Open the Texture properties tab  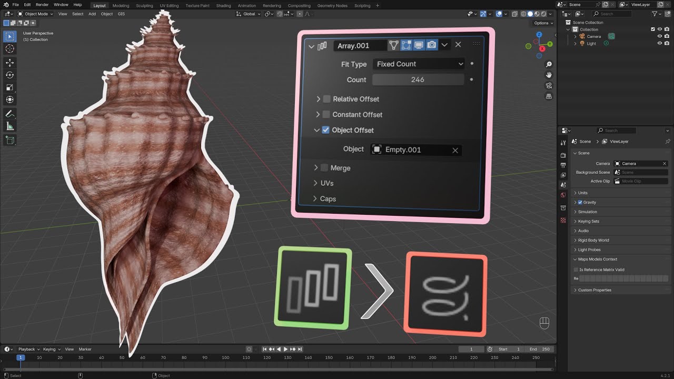[563, 220]
